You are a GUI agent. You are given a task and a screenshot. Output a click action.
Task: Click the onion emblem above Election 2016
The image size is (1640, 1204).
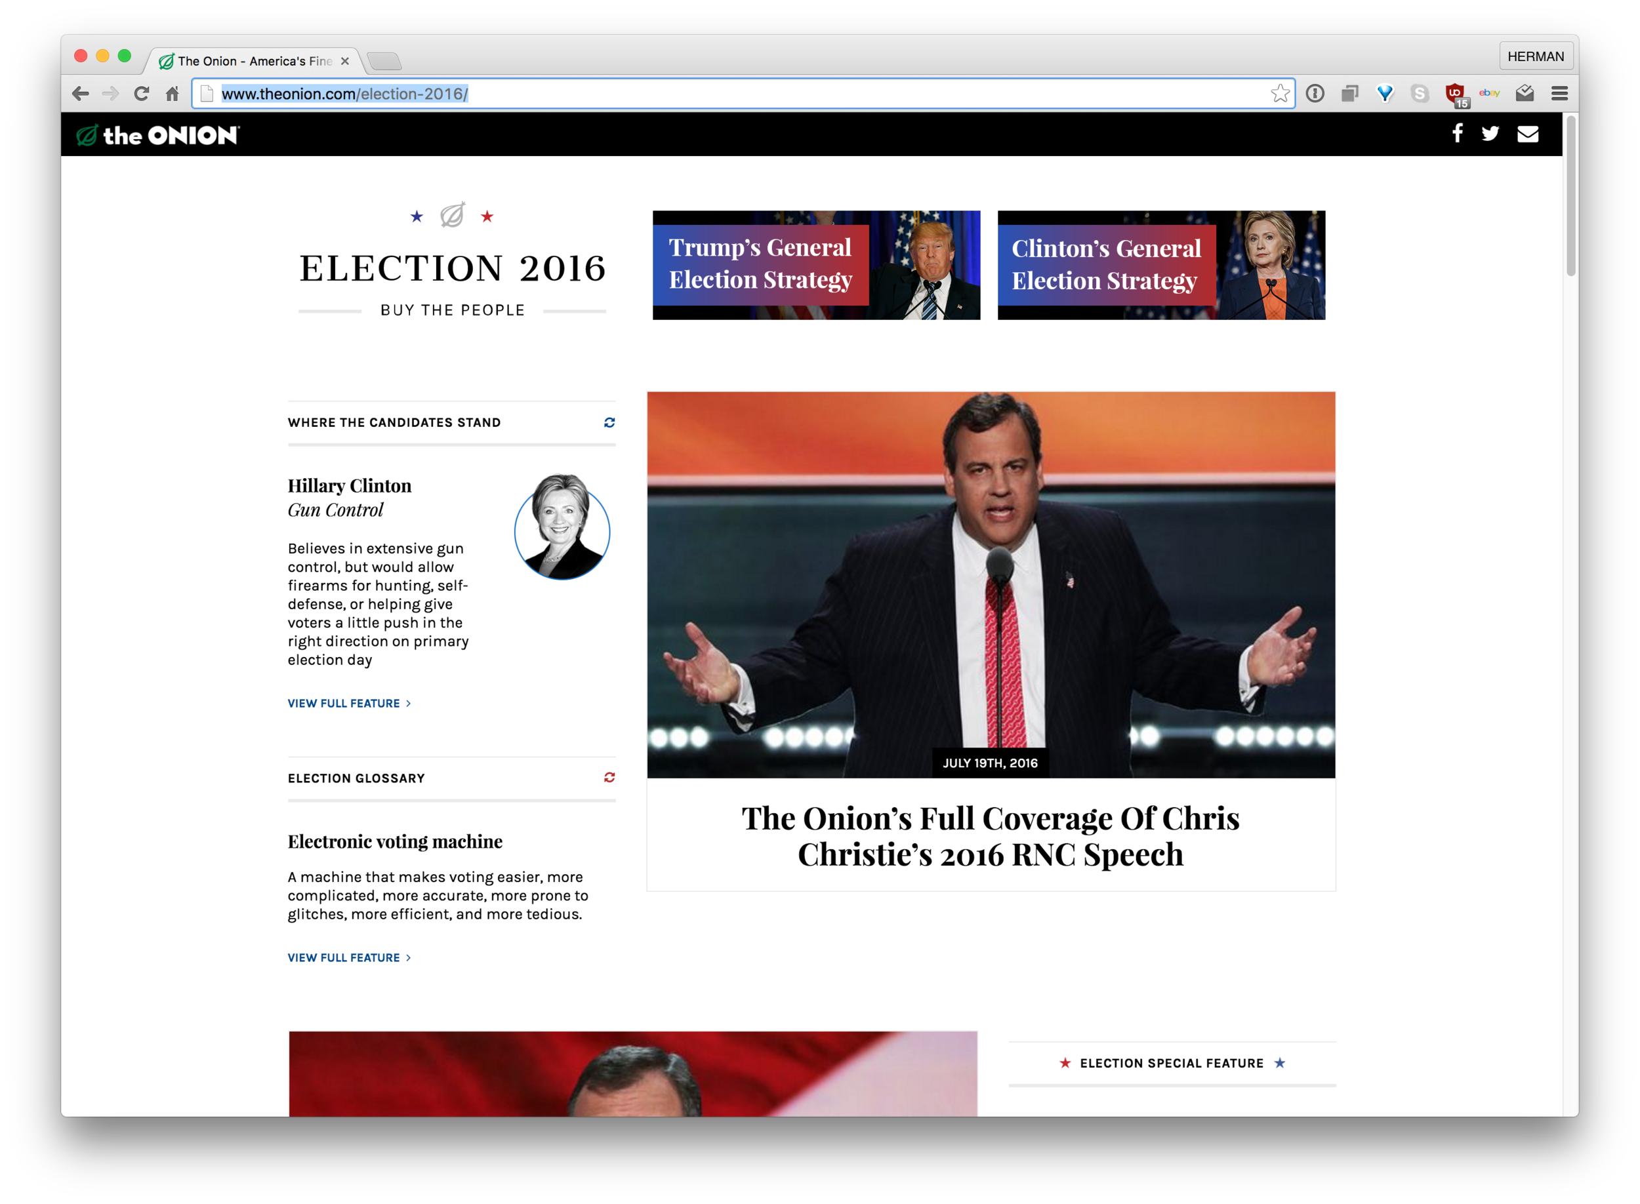[x=452, y=215]
